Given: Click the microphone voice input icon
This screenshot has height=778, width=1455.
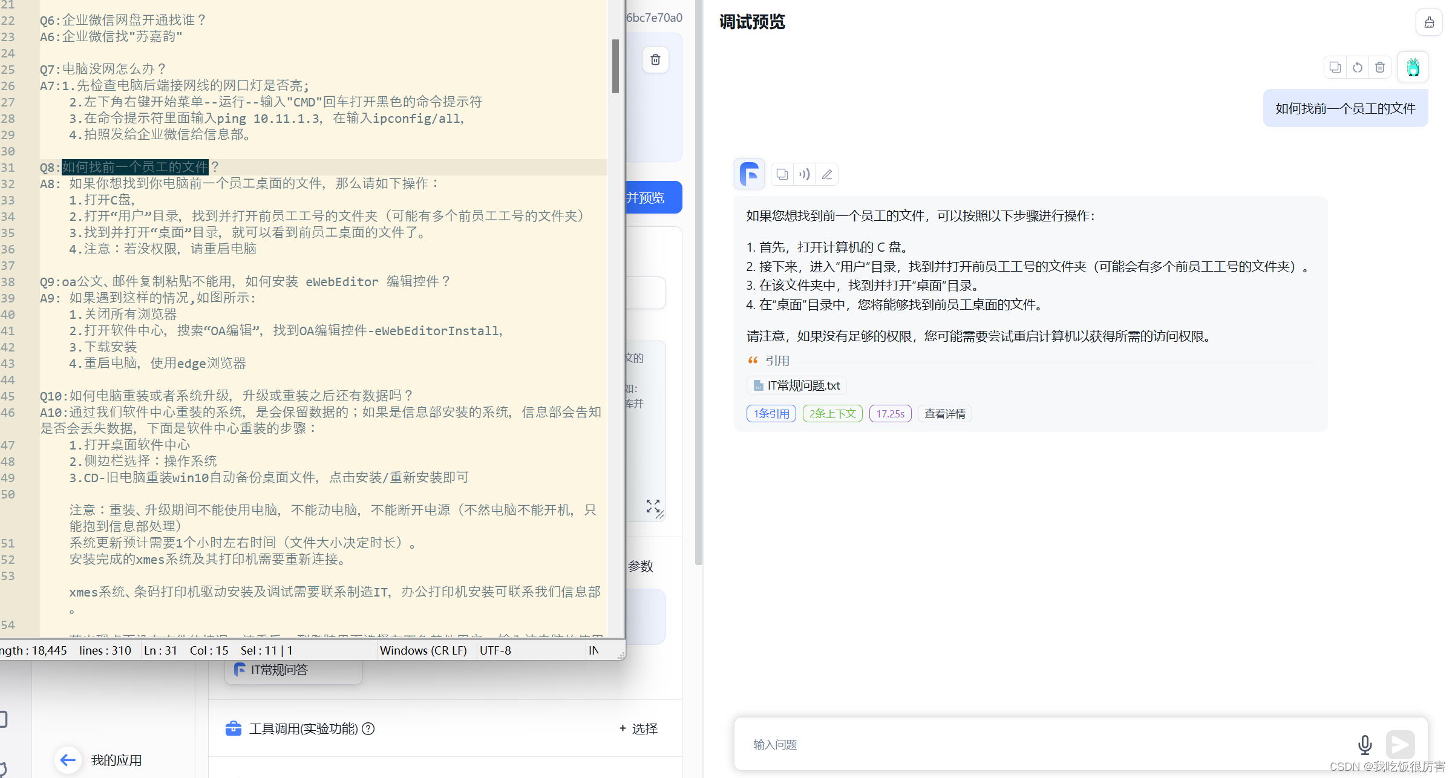Looking at the screenshot, I should point(1365,745).
